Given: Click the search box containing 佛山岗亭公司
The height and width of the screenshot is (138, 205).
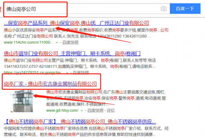Looking at the screenshot, I should 82,9.
